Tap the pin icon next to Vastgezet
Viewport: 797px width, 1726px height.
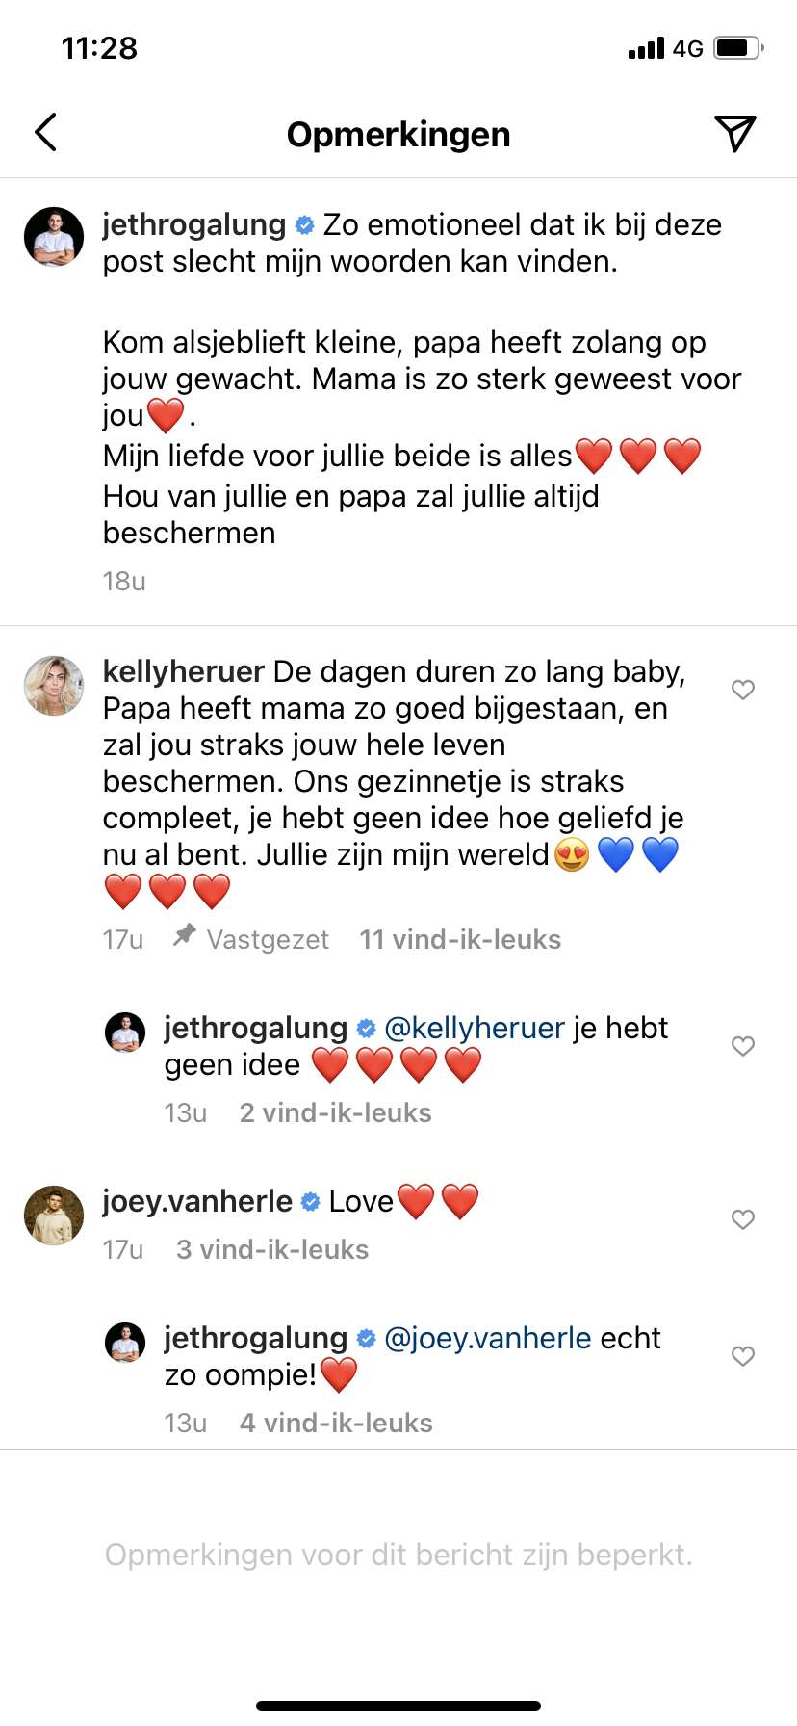(x=184, y=936)
